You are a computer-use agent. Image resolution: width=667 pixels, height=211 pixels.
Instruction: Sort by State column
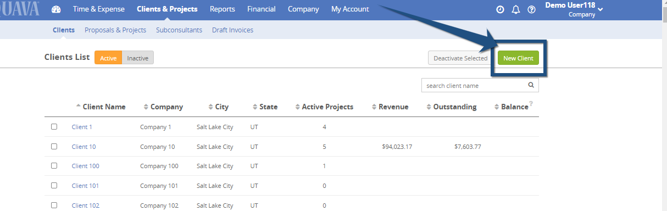coord(265,107)
